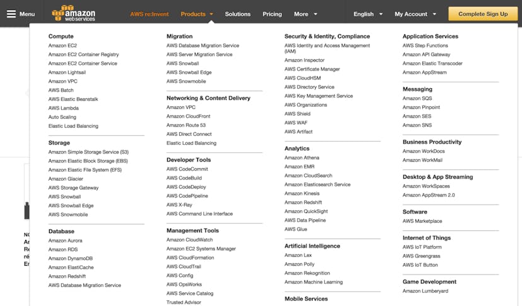Select Pricing in the navigation bar
This screenshot has height=306, width=522.
pos(272,14)
